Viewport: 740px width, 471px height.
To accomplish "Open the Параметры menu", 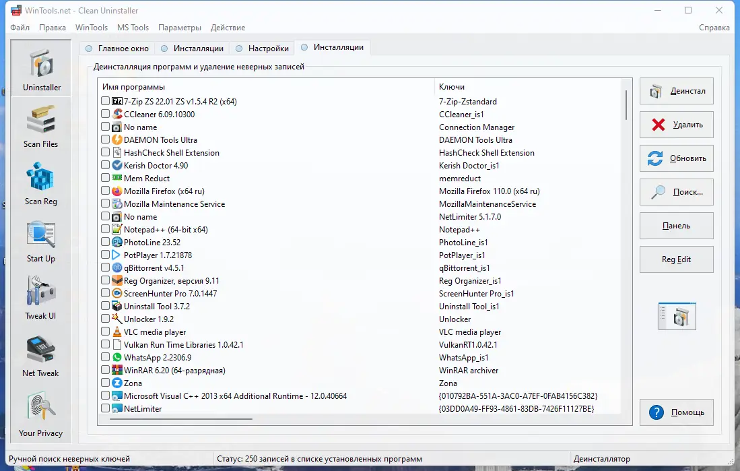I will tap(180, 28).
